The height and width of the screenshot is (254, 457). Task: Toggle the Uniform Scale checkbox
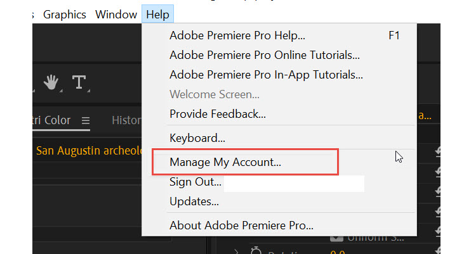click(337, 237)
